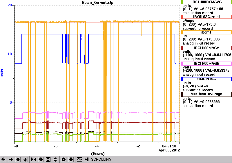This screenshot has height=163, width=232.
Task: Click the 'VAL=0.0566398' reading text
Action: [x=207, y=102]
